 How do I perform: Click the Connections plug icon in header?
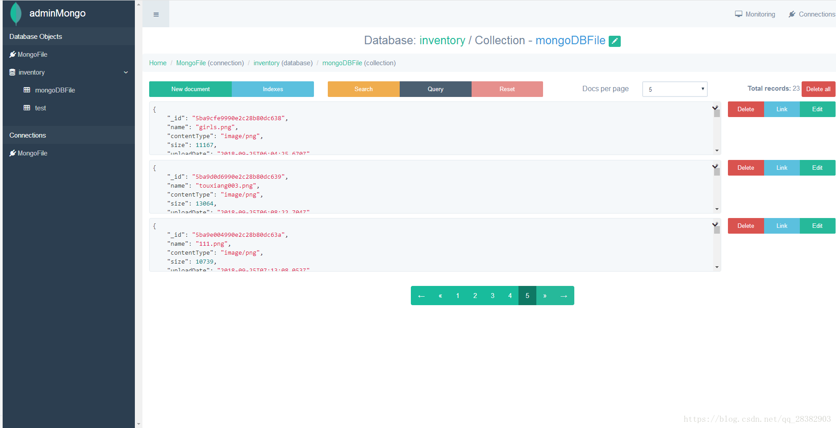click(x=792, y=14)
